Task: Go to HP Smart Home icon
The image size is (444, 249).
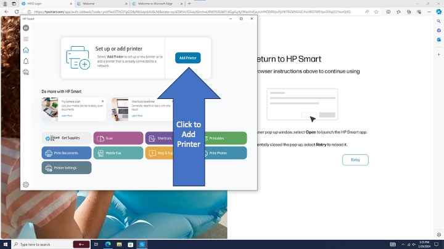Action: 26,50
